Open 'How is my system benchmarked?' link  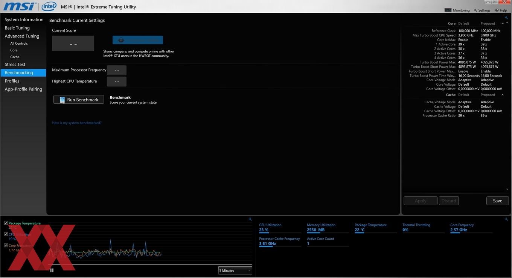pos(77,123)
